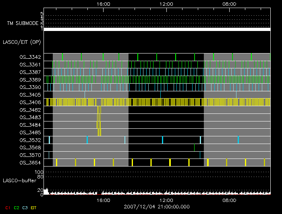Select the green C2 legend entry
The image size is (282, 214).
pos(17,207)
